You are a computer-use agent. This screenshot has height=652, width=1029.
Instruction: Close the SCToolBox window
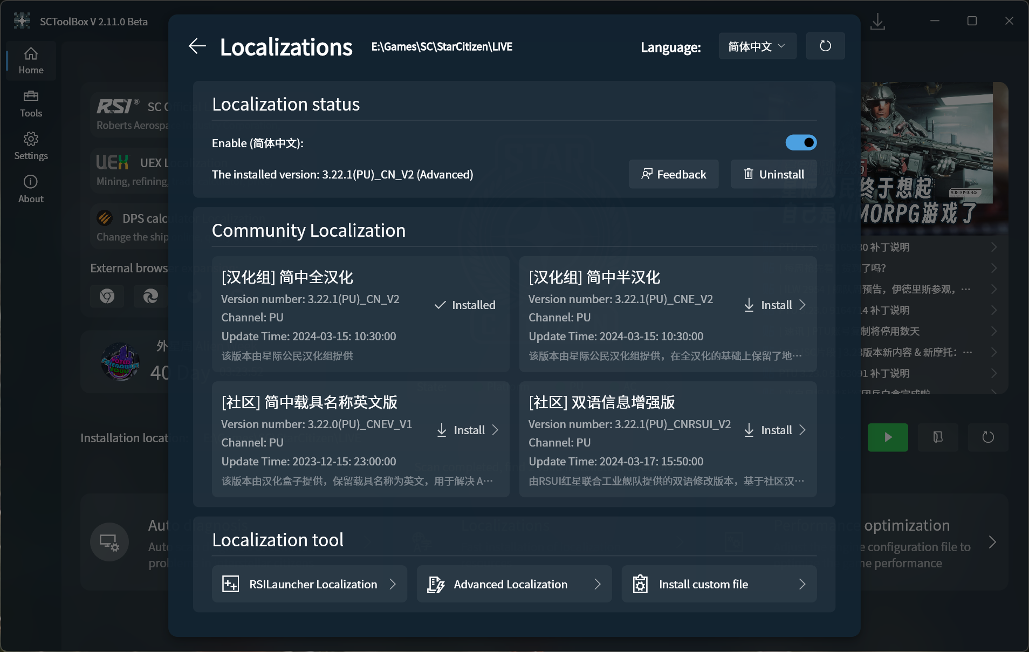(1009, 21)
